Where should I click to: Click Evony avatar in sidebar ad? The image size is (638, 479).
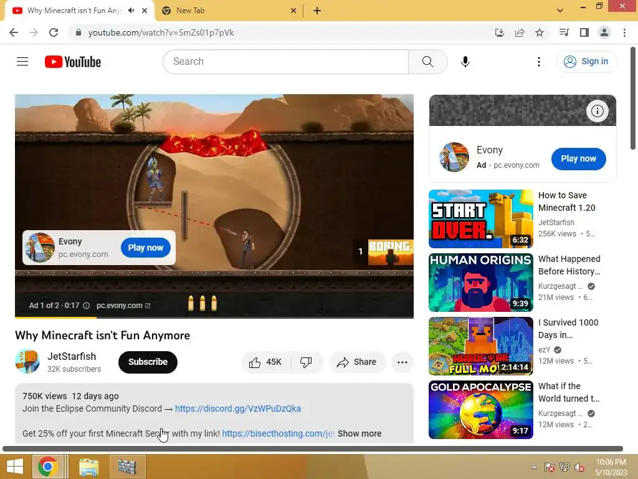coord(454,157)
